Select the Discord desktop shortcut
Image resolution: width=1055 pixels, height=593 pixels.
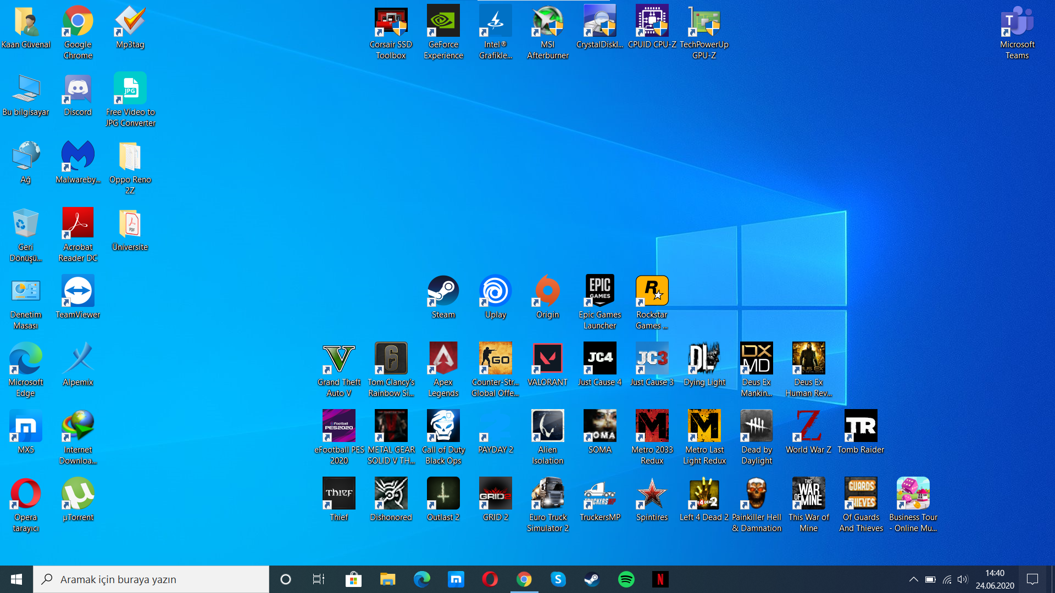pos(77,94)
